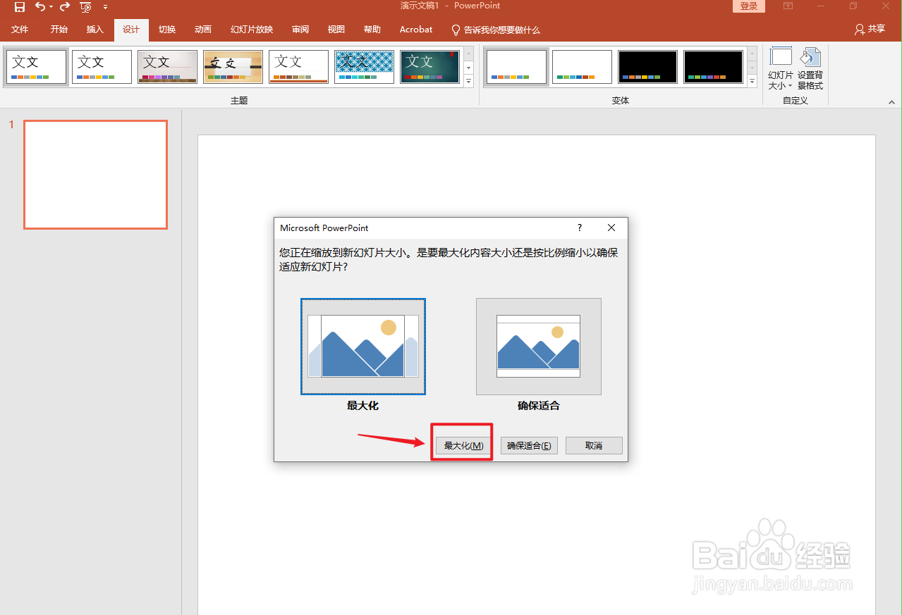Select the first black variant thumbnail

[x=647, y=67]
